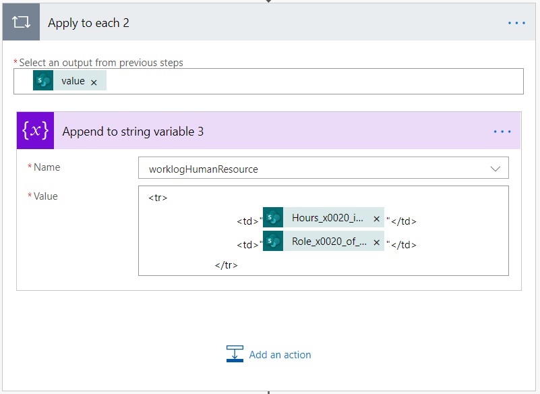Click the Name dropdown chevron arrow
540x394 pixels.
click(496, 169)
